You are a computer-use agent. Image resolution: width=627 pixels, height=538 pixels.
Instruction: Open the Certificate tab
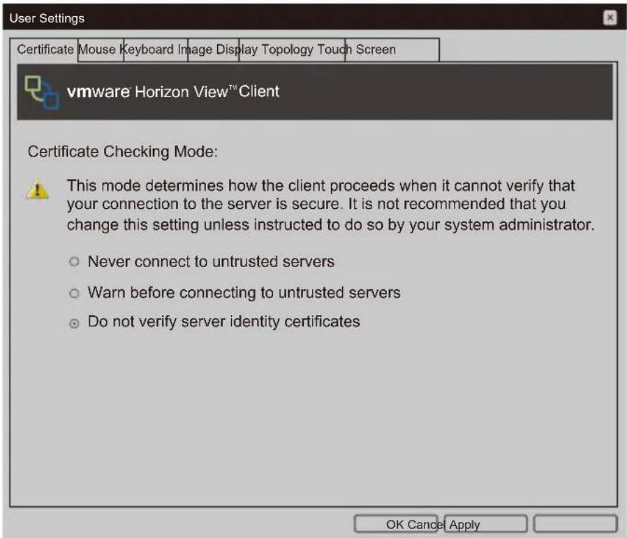(x=45, y=50)
